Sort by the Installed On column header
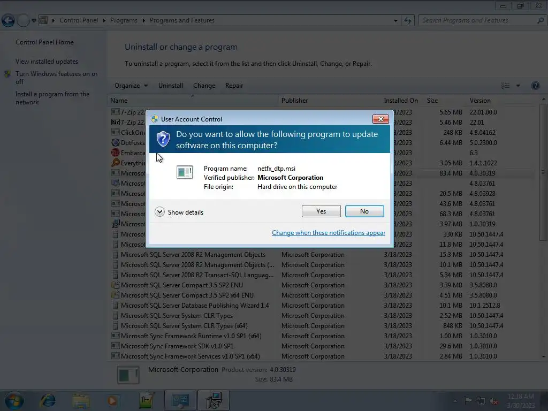This screenshot has width=548, height=411. pos(402,101)
